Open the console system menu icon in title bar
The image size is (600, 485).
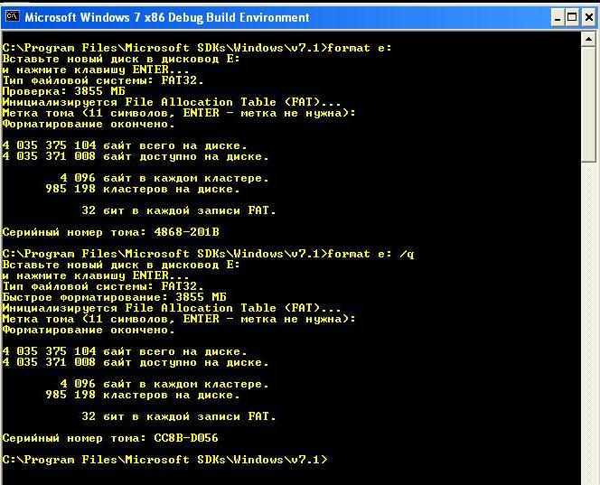tap(13, 17)
